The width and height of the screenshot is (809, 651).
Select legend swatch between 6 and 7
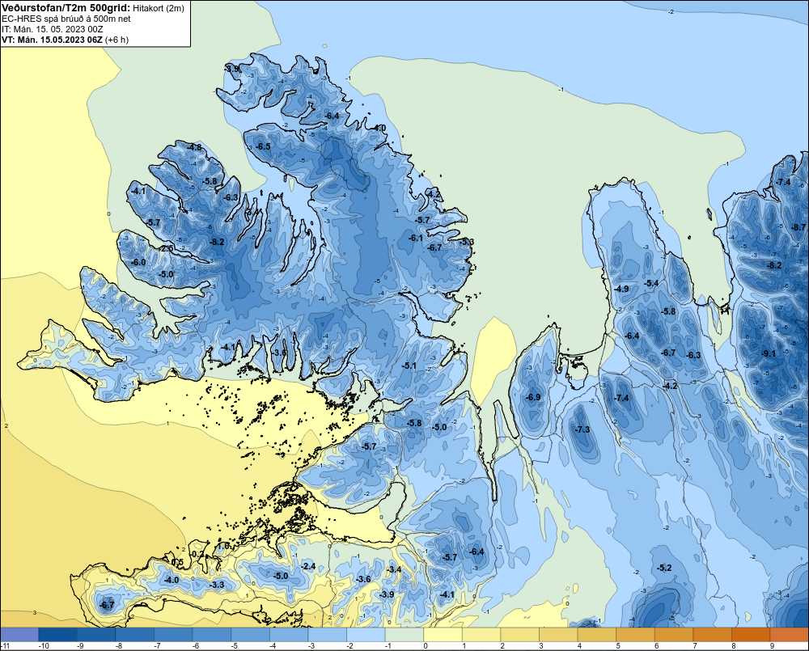[674, 635]
